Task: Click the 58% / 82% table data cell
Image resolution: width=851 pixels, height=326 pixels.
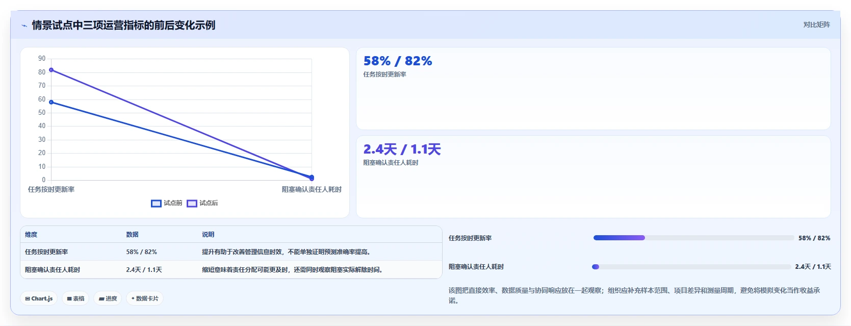Action: [142, 252]
